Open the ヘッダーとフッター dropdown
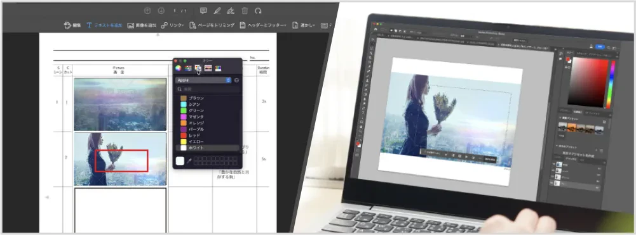The width and height of the screenshot is (636, 235). click(x=263, y=25)
